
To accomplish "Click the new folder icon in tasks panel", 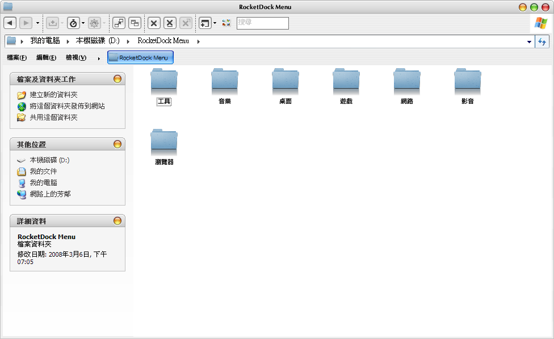I will (x=22, y=95).
